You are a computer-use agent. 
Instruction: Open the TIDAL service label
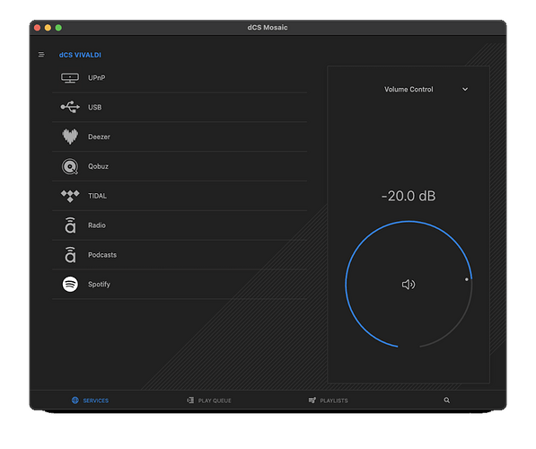98,196
